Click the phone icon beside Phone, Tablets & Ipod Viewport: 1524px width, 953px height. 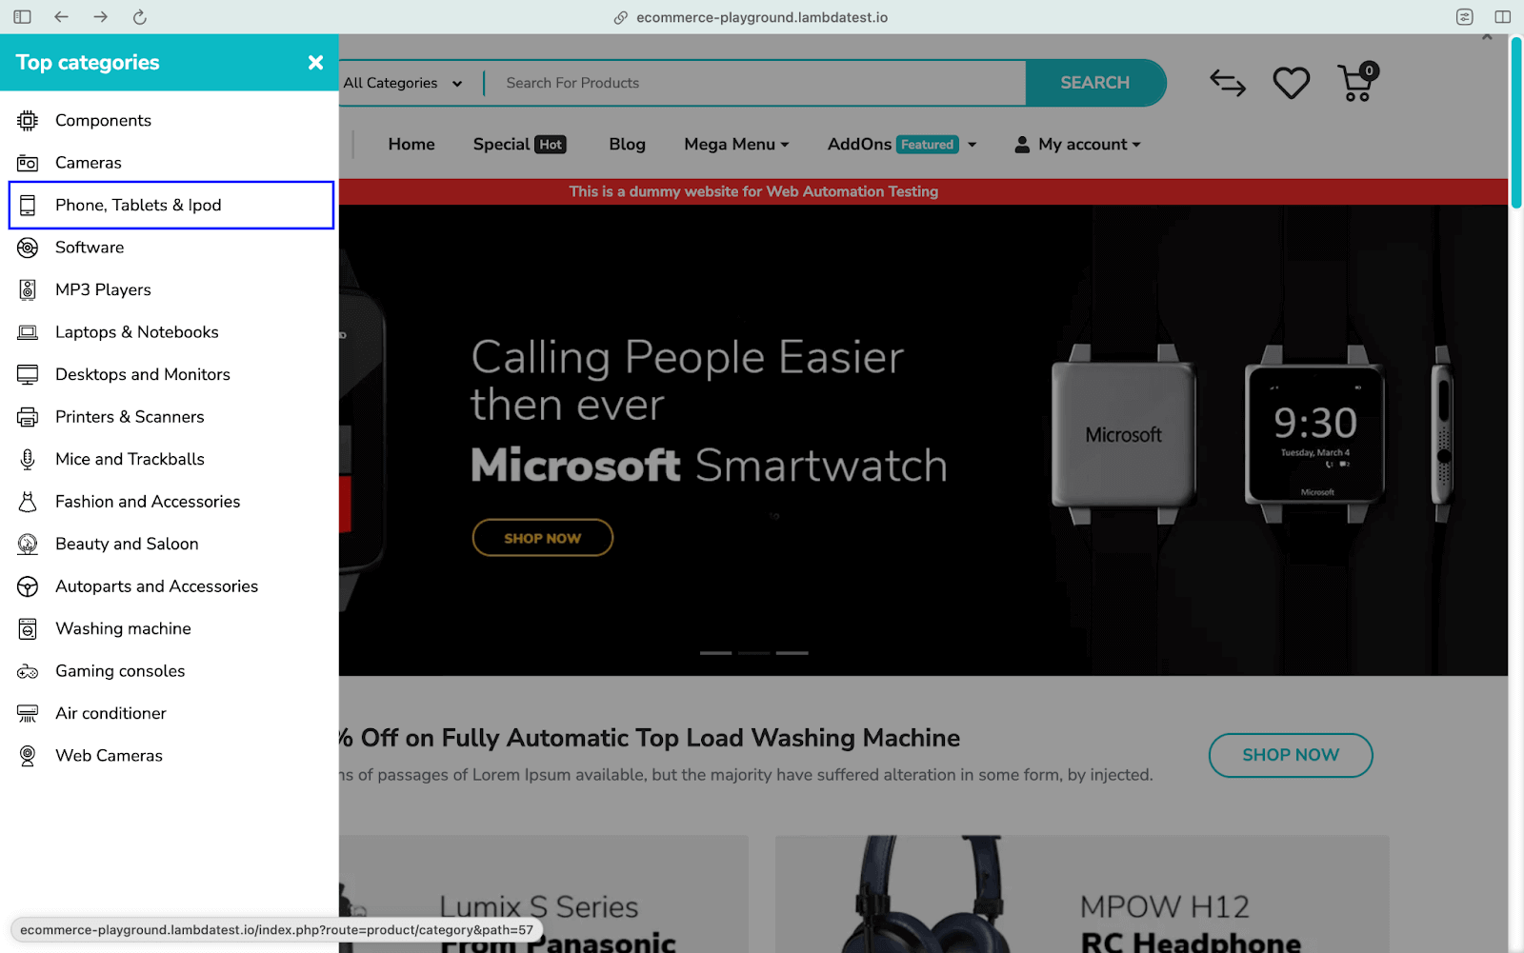pyautogui.click(x=28, y=206)
